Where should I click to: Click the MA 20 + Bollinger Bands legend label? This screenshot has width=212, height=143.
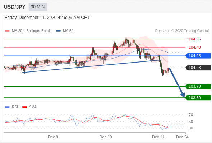click(x=32, y=31)
